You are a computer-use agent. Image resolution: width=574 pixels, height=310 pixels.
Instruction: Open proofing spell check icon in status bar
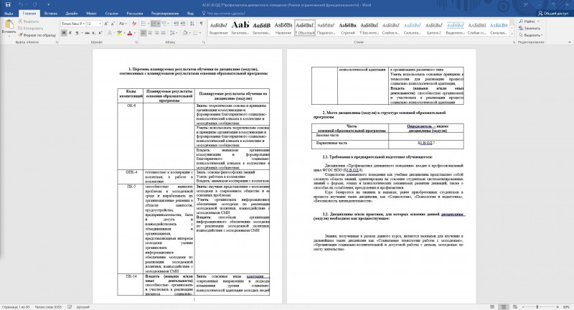coord(70,307)
